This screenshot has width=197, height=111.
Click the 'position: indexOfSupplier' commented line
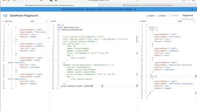(79, 67)
